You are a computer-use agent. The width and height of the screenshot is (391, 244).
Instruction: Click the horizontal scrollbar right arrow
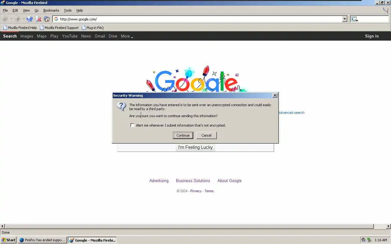[388, 226]
